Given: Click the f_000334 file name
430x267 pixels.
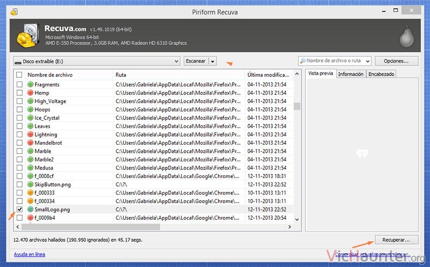Looking at the screenshot, I should [45, 201].
